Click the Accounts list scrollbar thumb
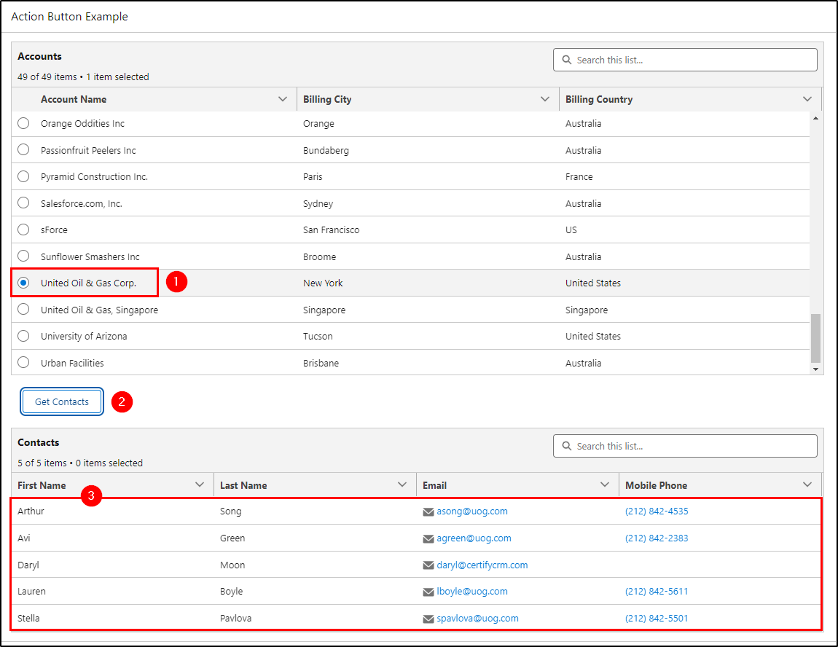This screenshot has width=838, height=647. click(x=815, y=338)
